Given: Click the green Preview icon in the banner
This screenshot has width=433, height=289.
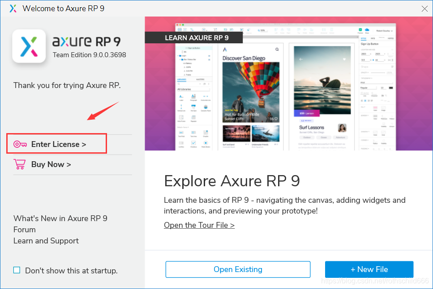Looking at the screenshot, I should 360,30.
